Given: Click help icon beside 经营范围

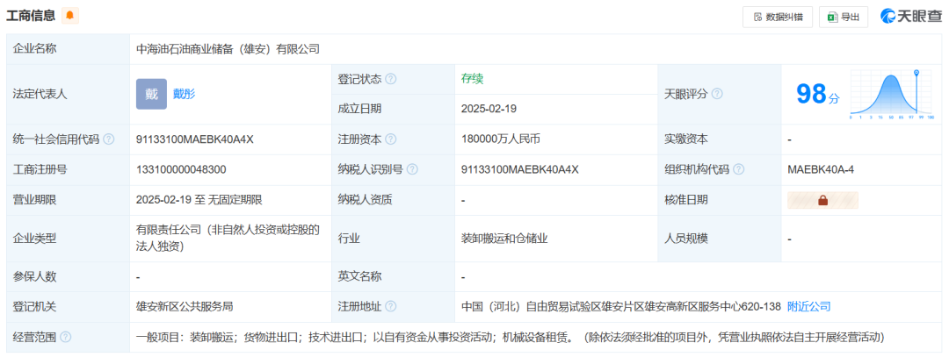Looking at the screenshot, I should [x=65, y=337].
